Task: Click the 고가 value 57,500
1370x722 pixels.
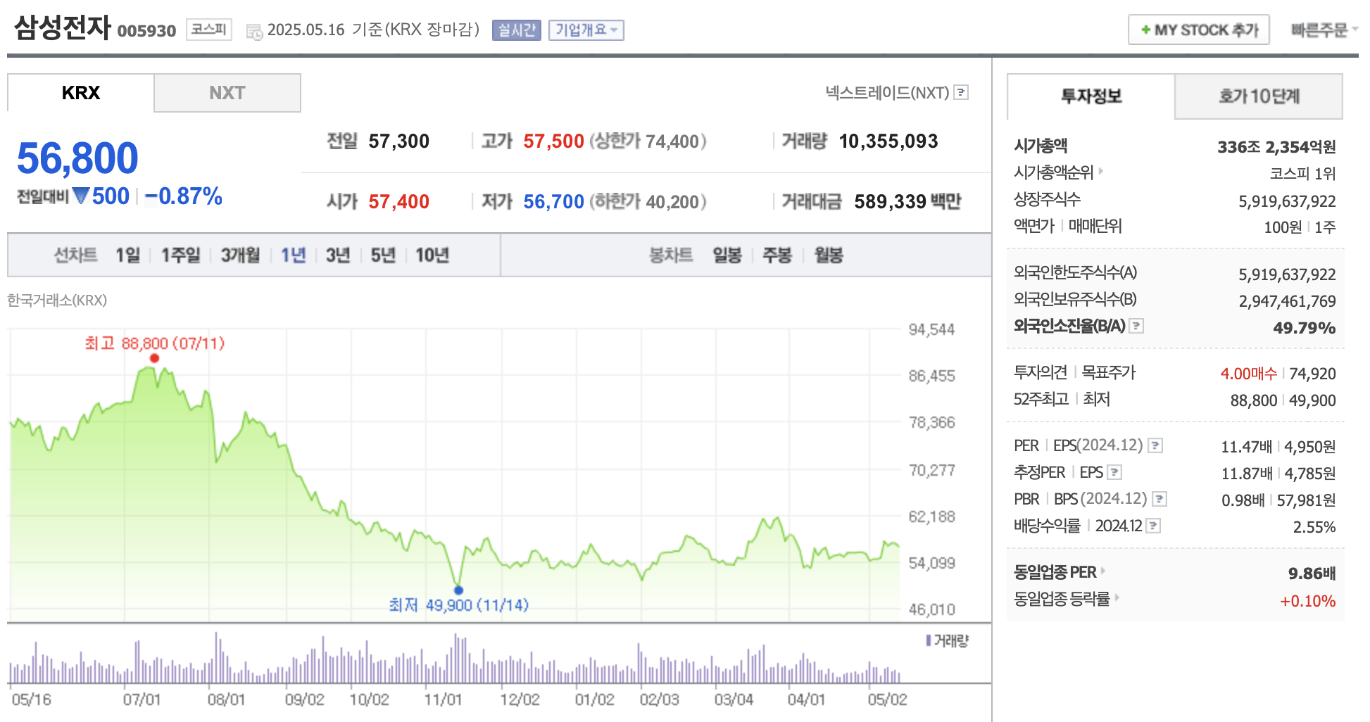Action: (553, 141)
